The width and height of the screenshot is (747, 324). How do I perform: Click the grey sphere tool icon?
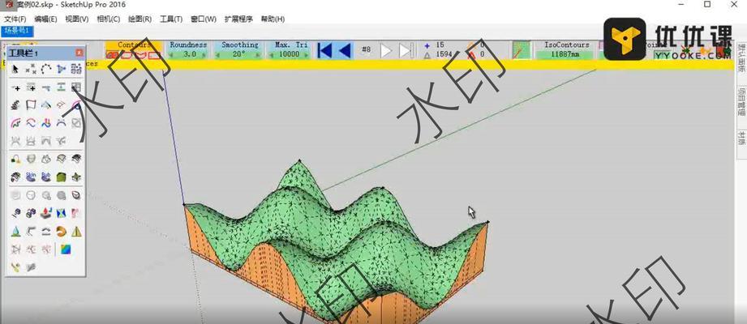point(61,195)
